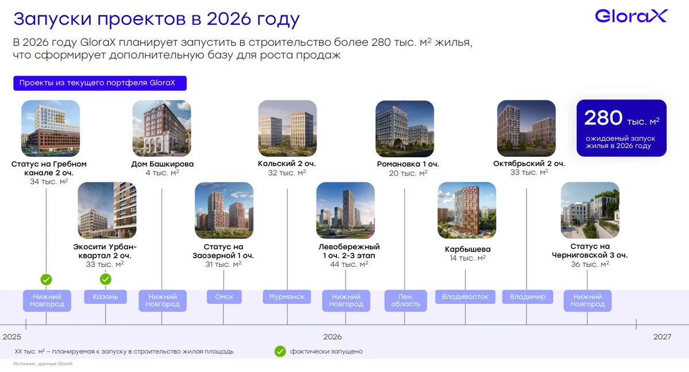Image resolution: width=689 pixels, height=372 pixels.
Task: Open the Статус на Заозерной image
Action: 224,210
